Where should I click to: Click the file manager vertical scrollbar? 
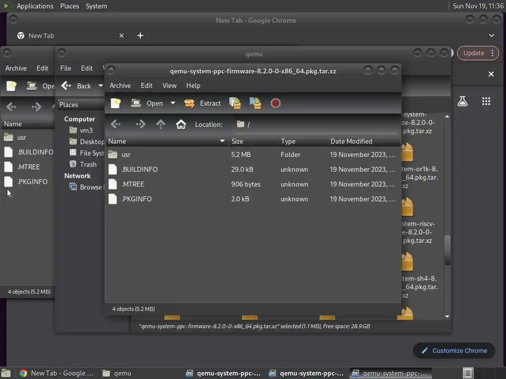click(447, 250)
